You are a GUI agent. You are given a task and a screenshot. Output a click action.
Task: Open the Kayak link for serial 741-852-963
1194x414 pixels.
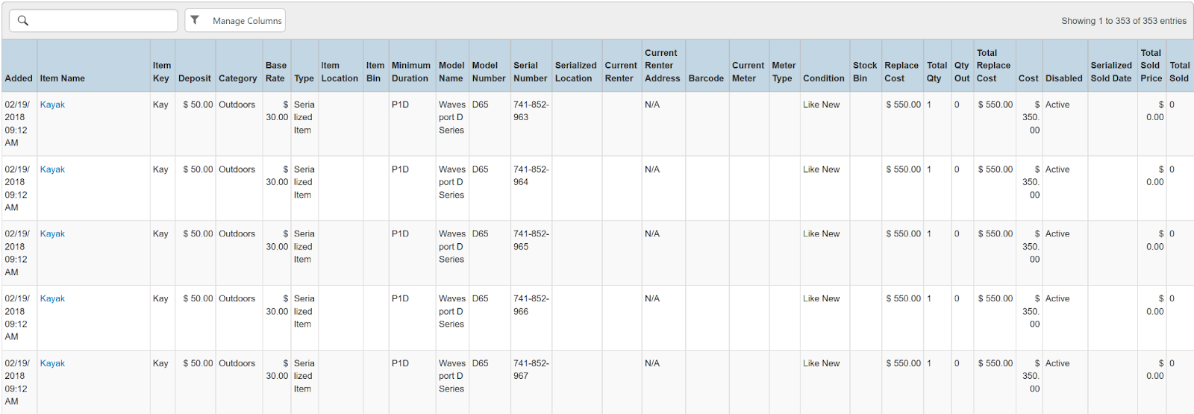[x=52, y=104]
